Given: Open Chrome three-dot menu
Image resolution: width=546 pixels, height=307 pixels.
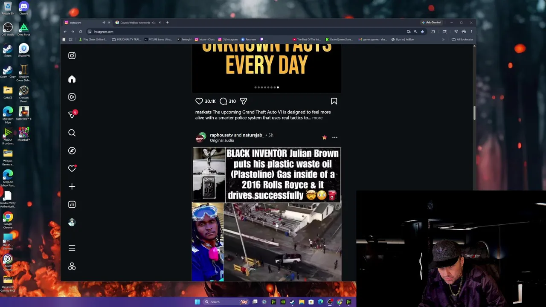Looking at the screenshot, I should click(471, 32).
